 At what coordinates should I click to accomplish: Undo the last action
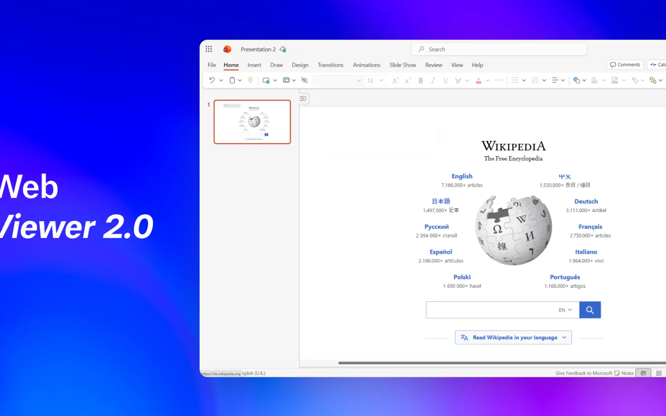pos(212,80)
